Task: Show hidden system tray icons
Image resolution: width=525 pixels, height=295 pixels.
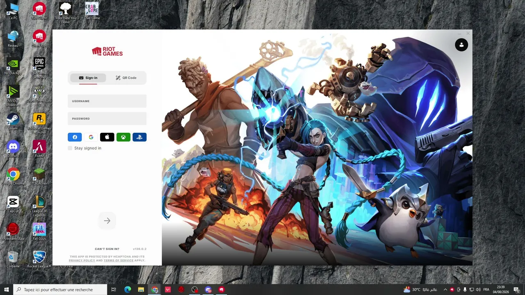Action: tap(445, 290)
